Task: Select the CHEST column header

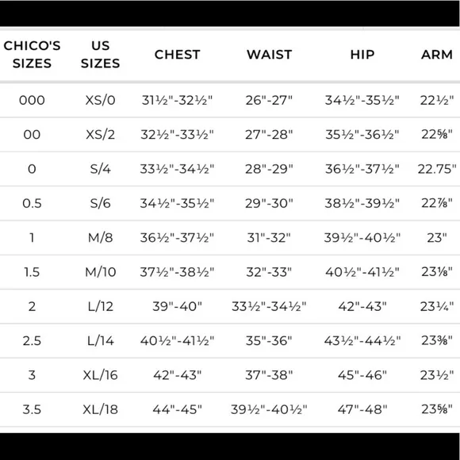Action: (x=177, y=55)
